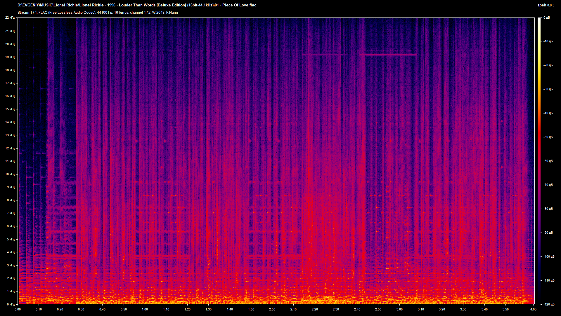Click the -40 дБ level scale label

coord(548,113)
